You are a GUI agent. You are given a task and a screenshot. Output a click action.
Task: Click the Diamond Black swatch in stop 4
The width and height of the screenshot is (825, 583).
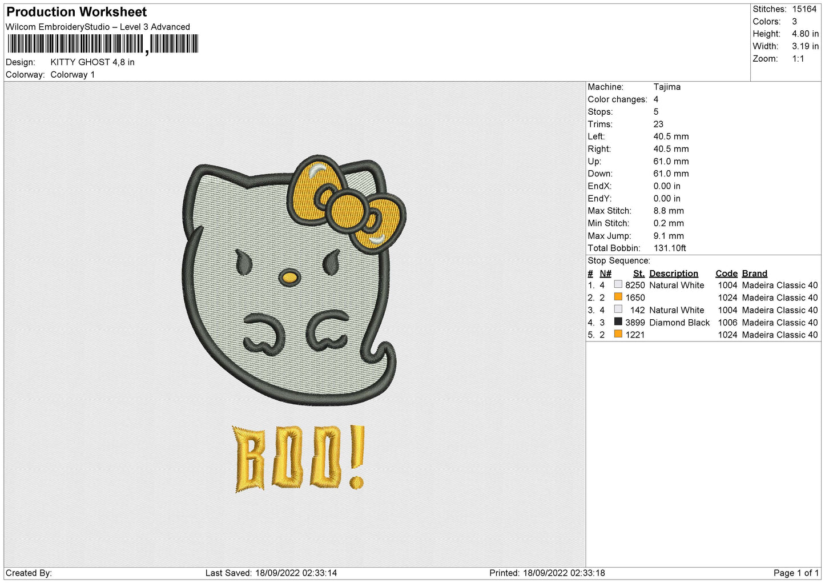click(618, 322)
